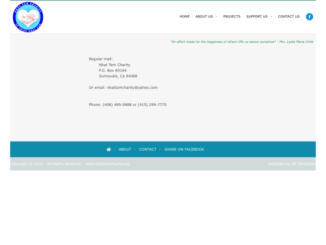326x245 pixels.
Task: Expand the ABOUT US dropdown arrow
Action: pos(217,16)
